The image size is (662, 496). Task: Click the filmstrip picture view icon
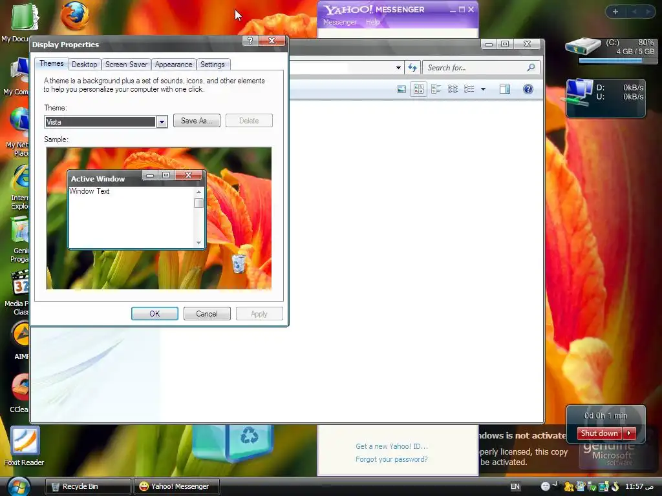coord(401,89)
